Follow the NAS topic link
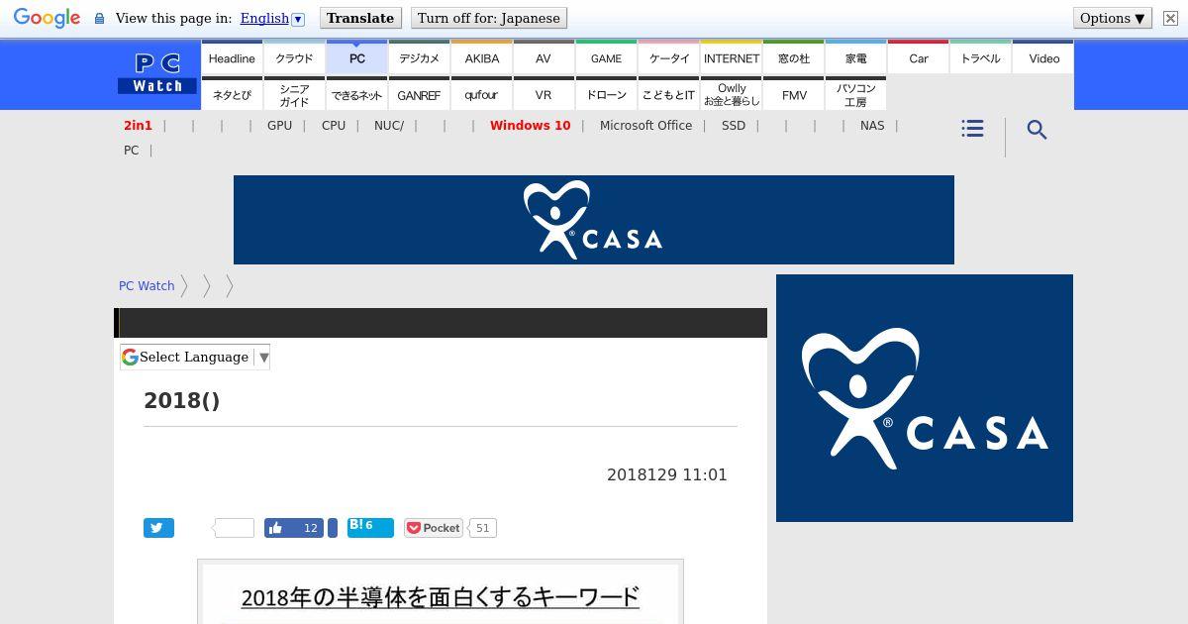 click(872, 126)
